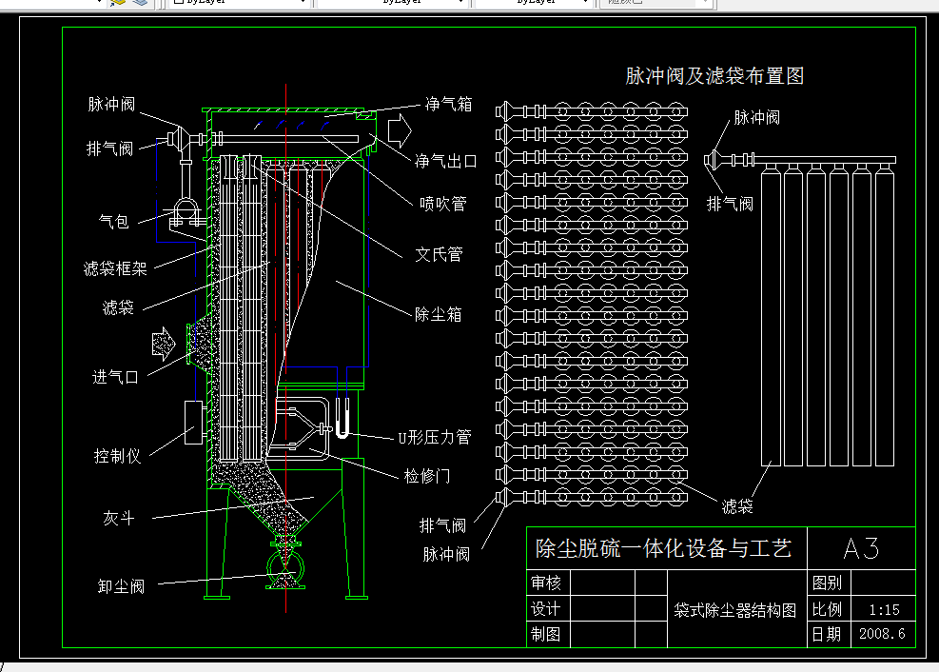Click 排气阀 label left of the collector
Screen dimensions: 939x672
109,148
